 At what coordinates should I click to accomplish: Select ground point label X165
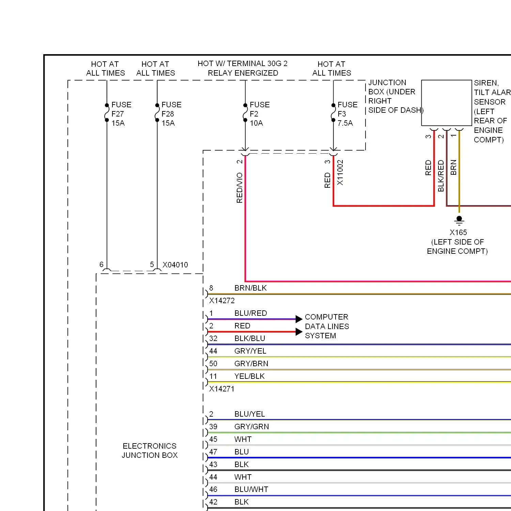(x=458, y=232)
